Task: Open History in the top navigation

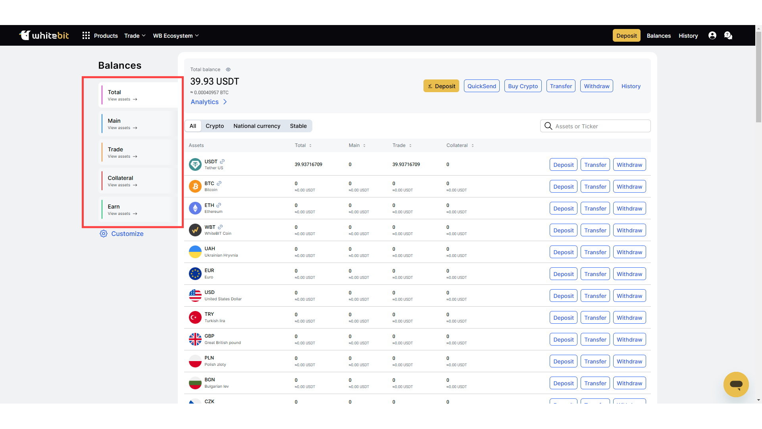Action: click(688, 36)
